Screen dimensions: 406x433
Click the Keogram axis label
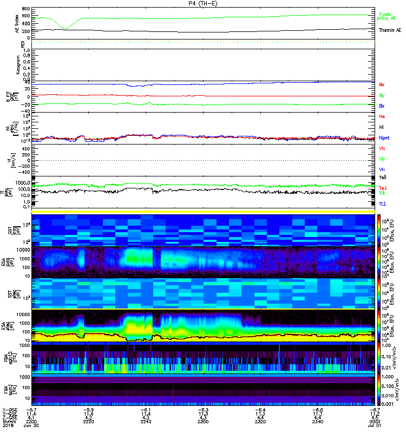coord(18,64)
